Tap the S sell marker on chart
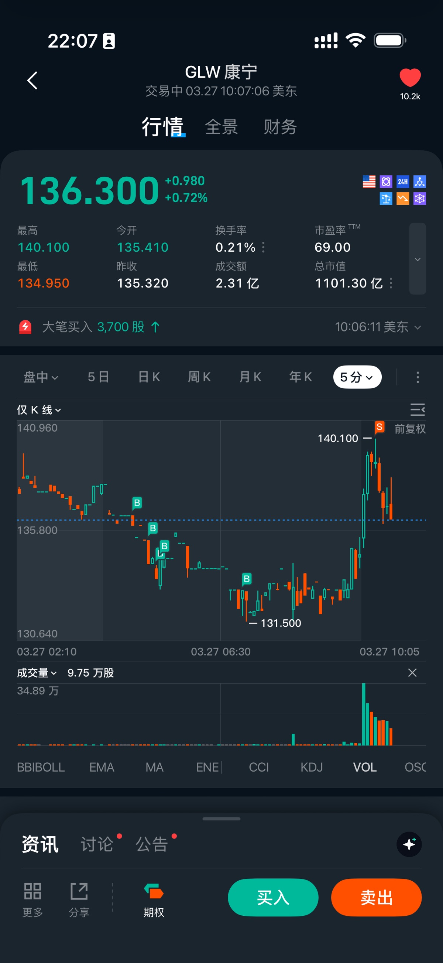 click(379, 427)
